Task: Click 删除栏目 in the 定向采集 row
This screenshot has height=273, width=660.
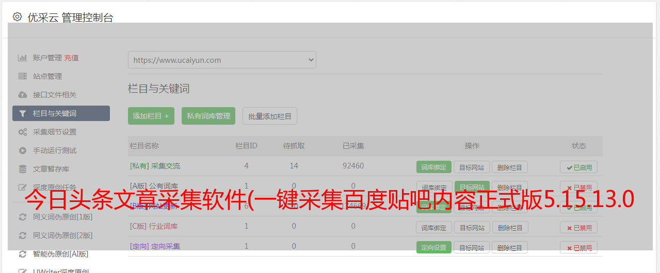Action: click(510, 247)
